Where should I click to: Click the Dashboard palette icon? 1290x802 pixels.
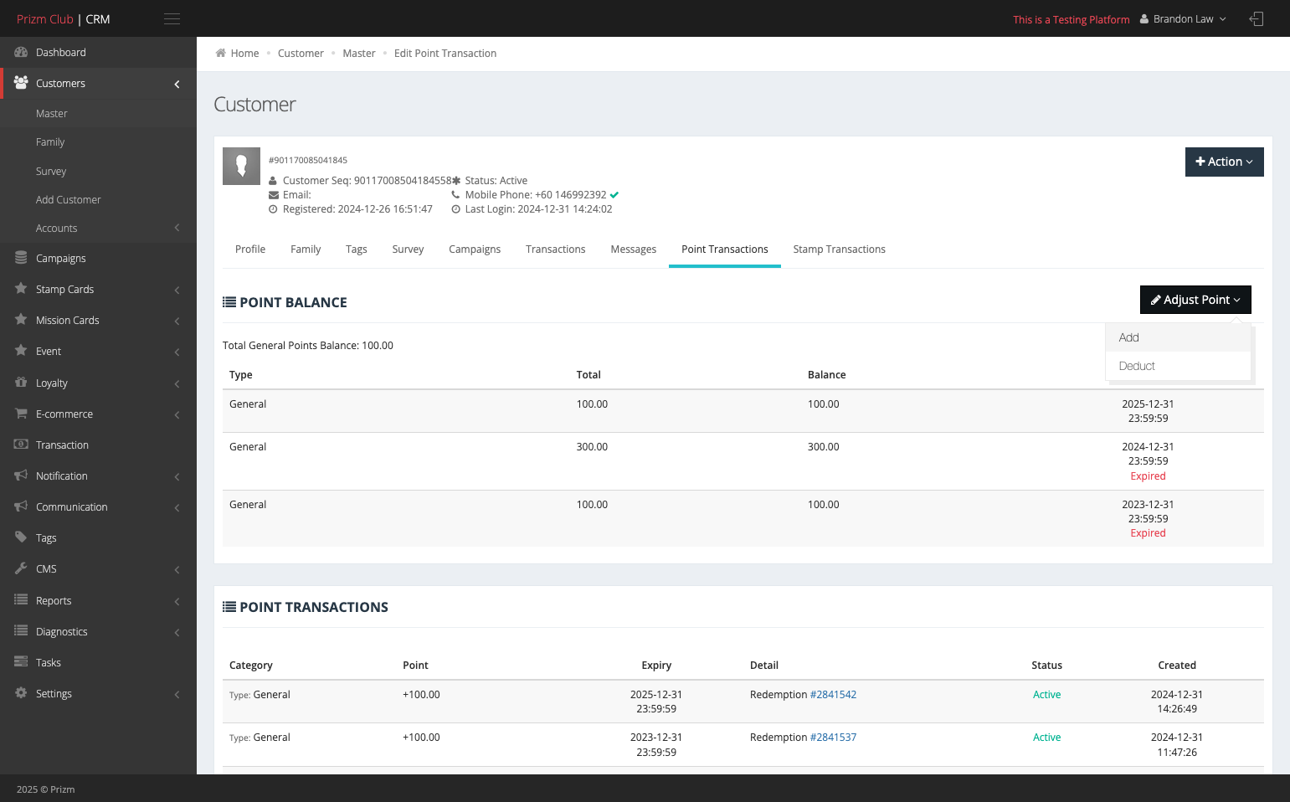point(21,52)
